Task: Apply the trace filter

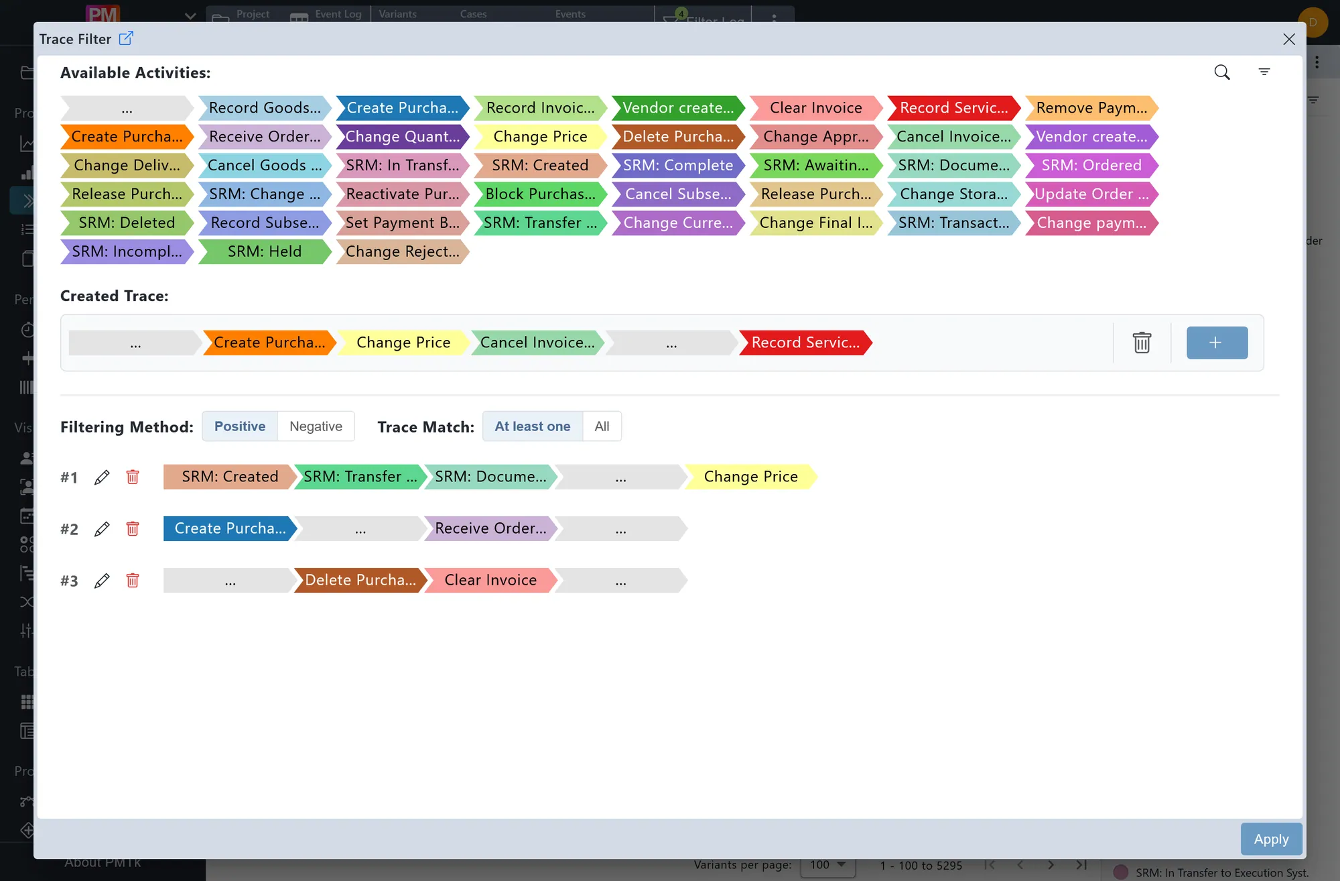Action: click(x=1271, y=839)
